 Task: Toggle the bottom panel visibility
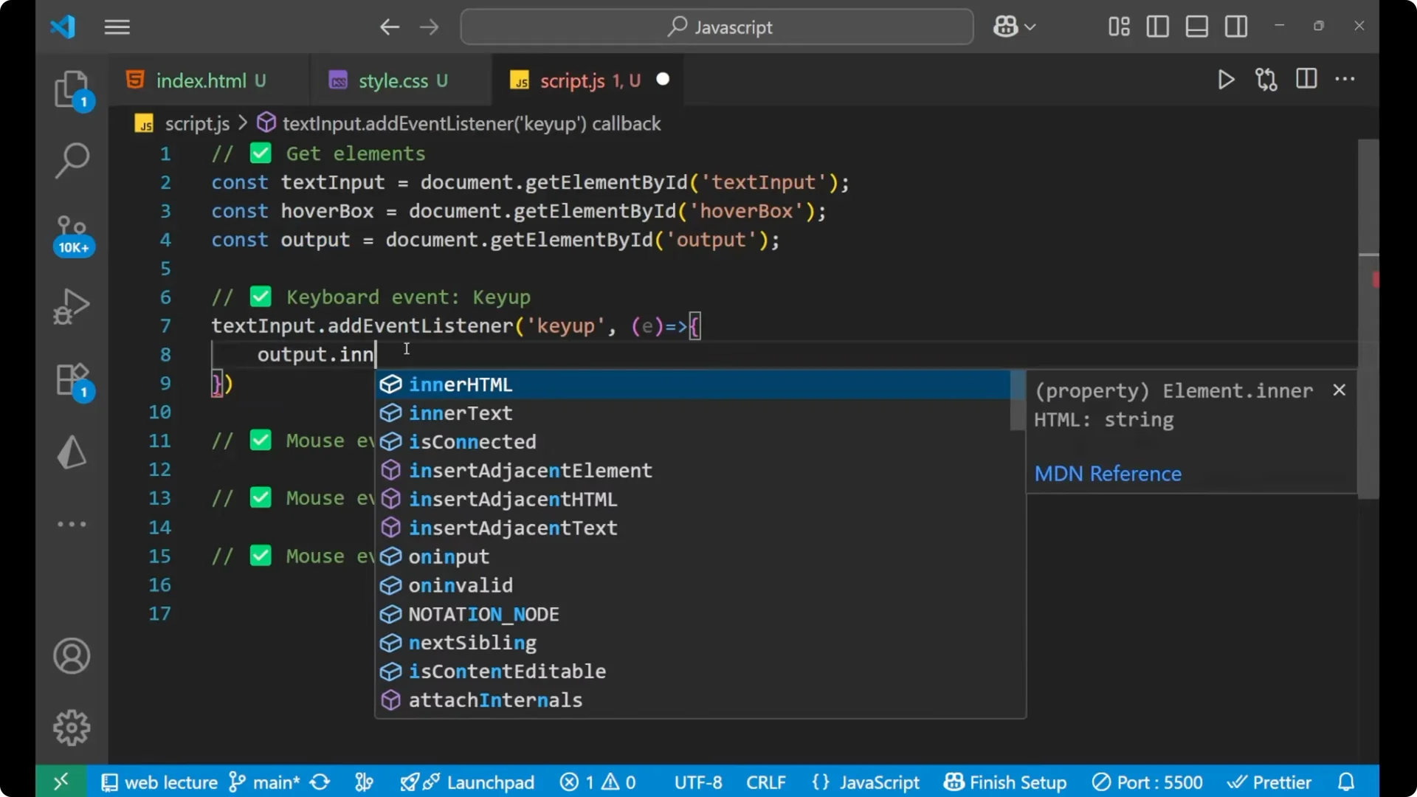click(x=1196, y=27)
